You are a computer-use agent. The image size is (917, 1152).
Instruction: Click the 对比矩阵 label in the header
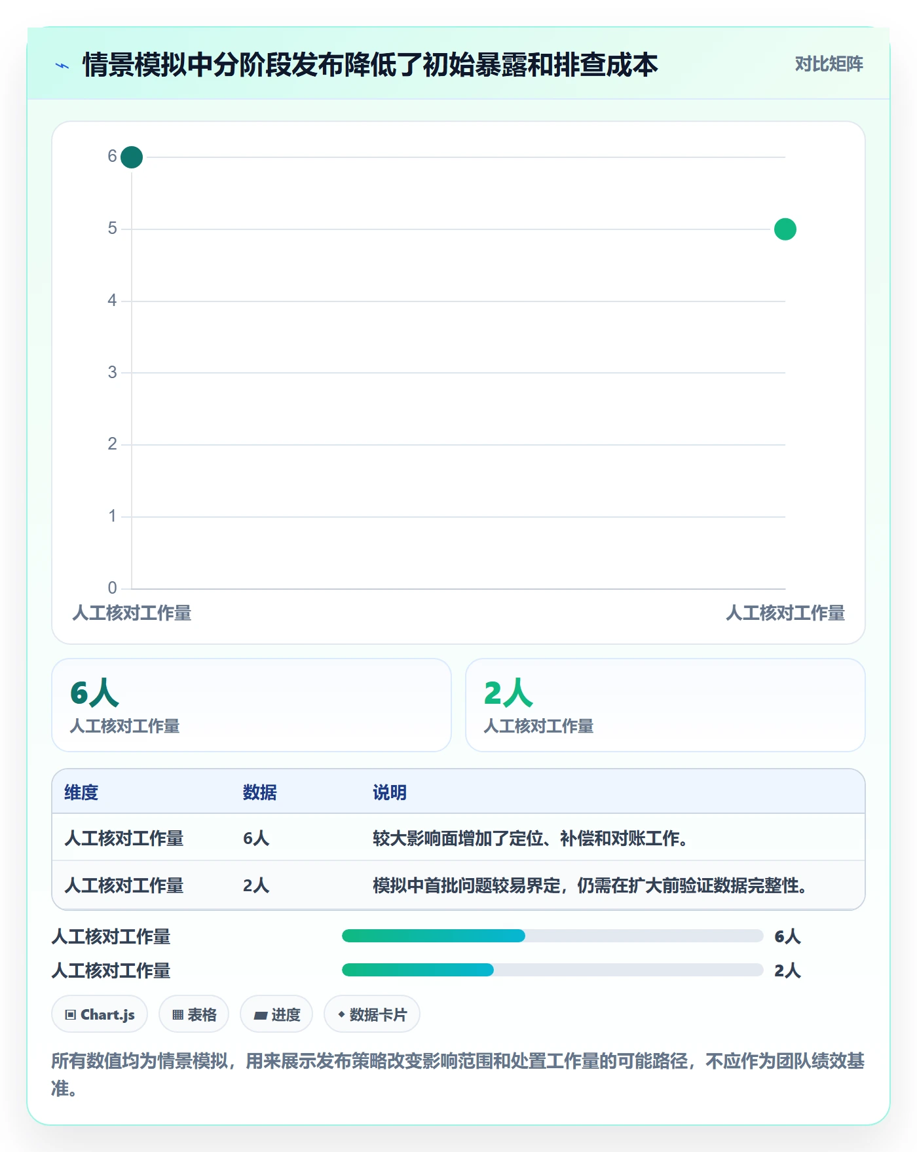point(829,64)
